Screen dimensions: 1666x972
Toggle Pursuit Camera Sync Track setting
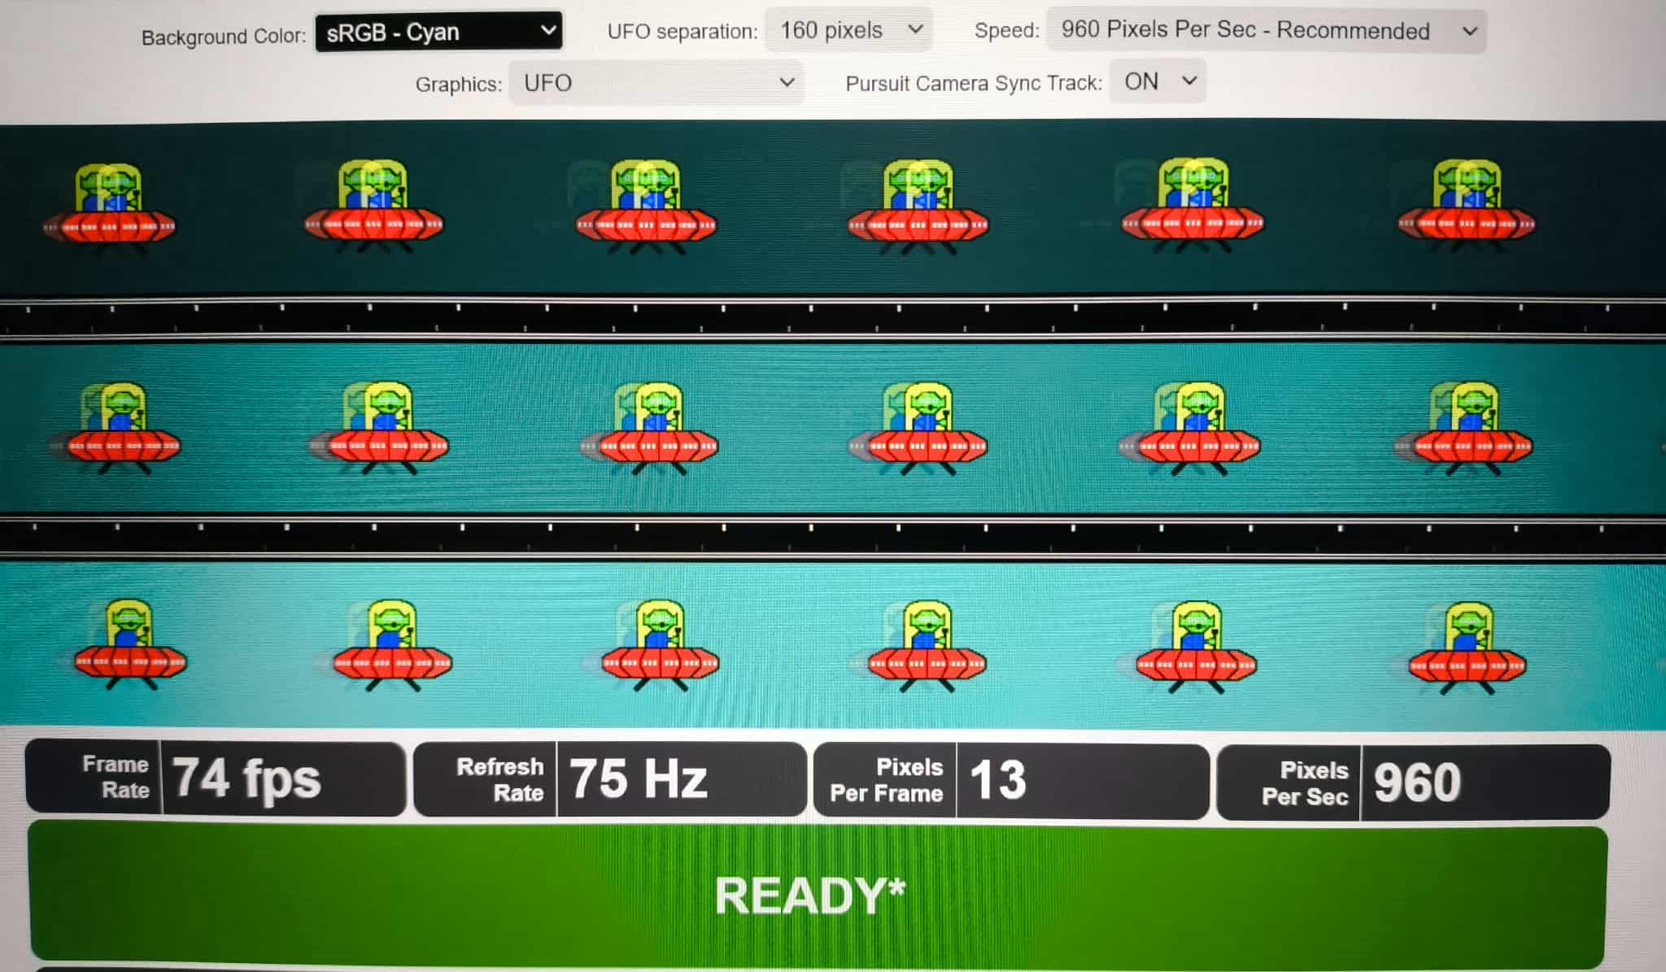(x=1158, y=81)
